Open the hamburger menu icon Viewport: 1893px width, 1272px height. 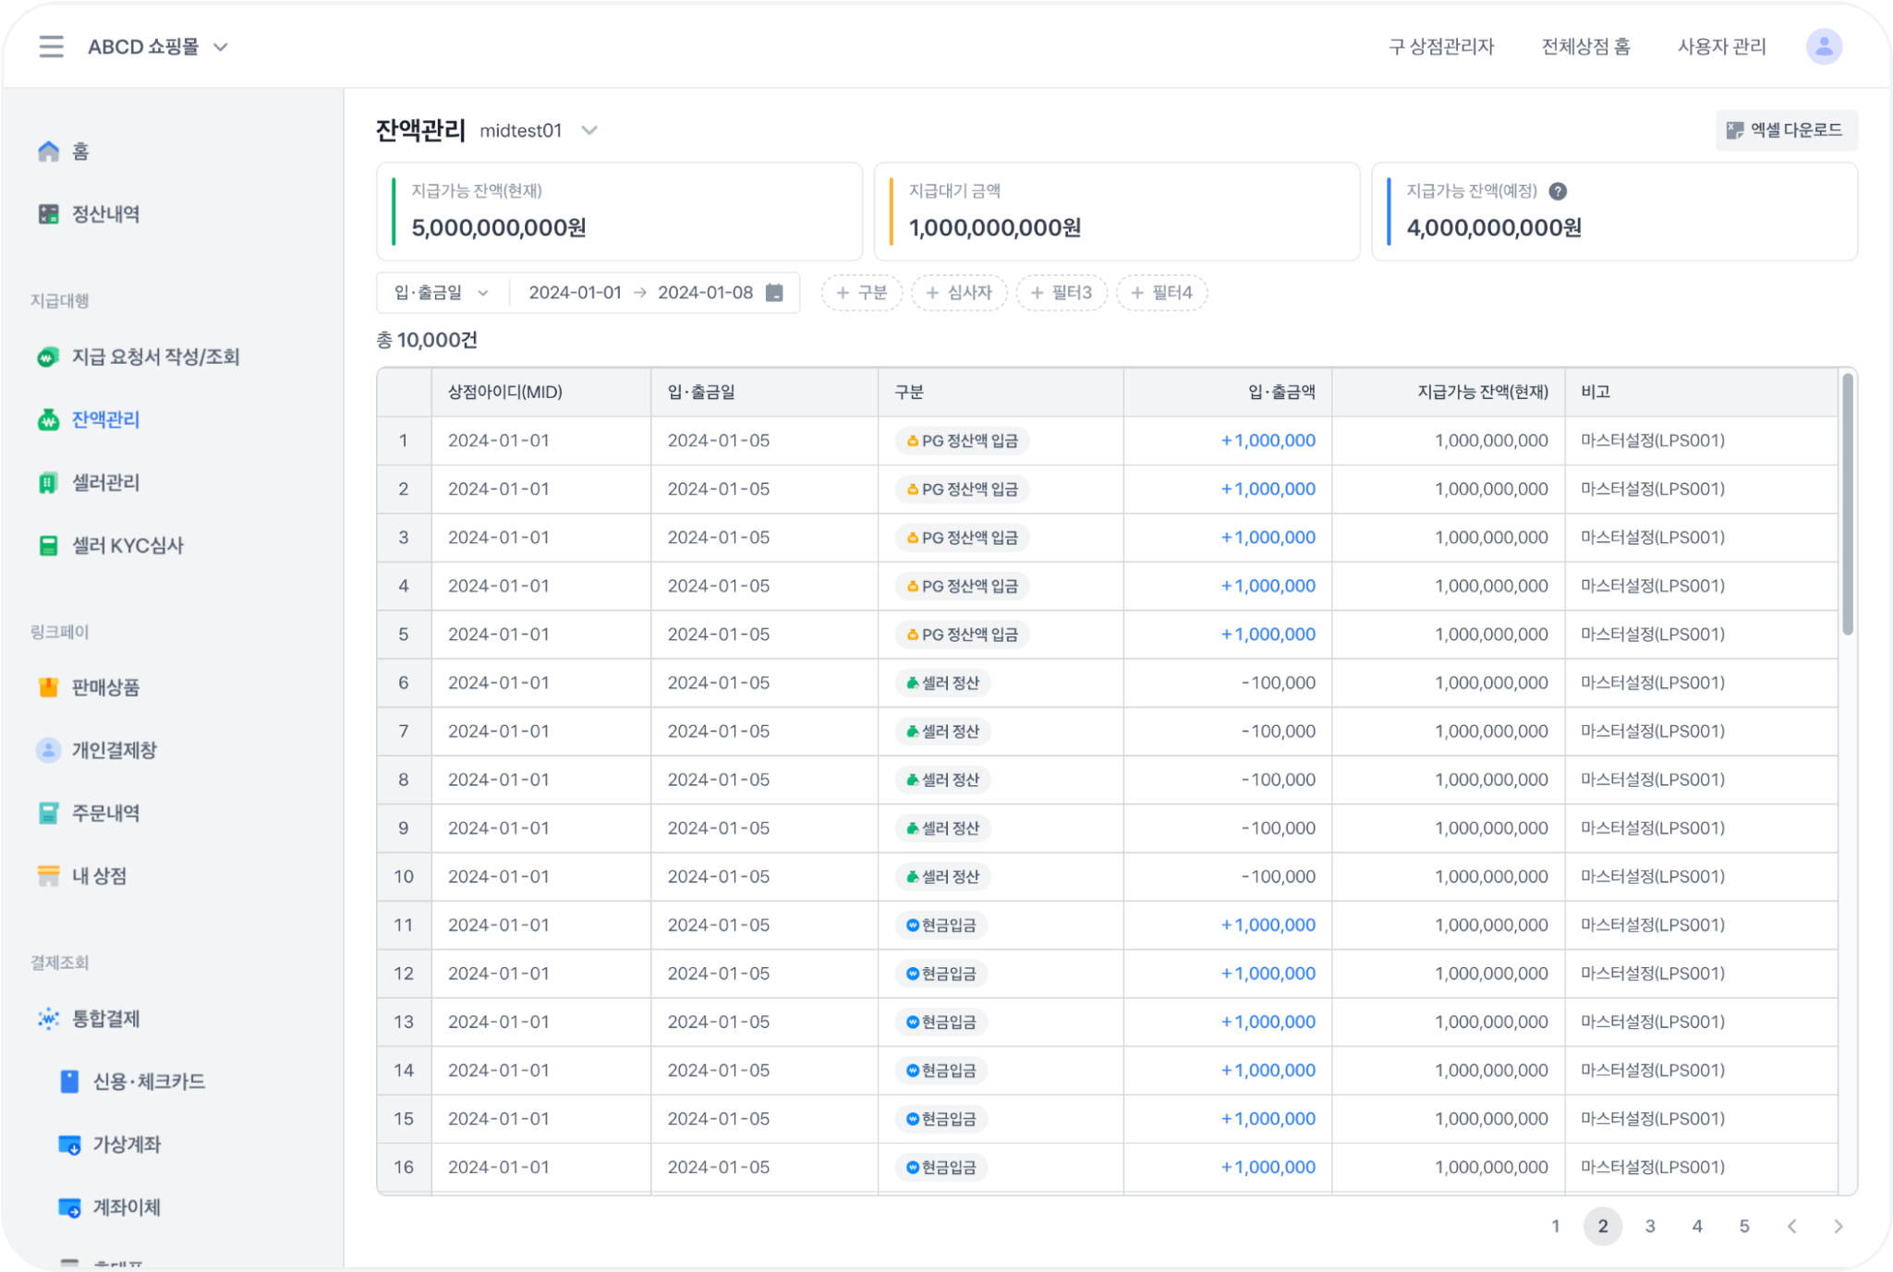point(51,46)
